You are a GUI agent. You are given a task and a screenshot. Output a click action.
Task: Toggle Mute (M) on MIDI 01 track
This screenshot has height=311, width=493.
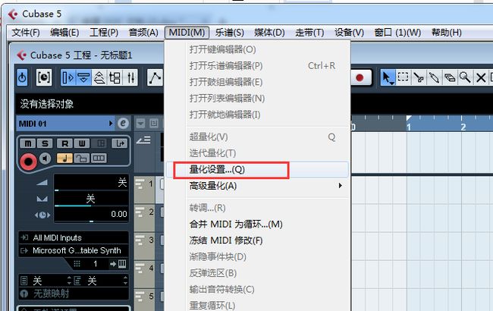tap(28, 143)
